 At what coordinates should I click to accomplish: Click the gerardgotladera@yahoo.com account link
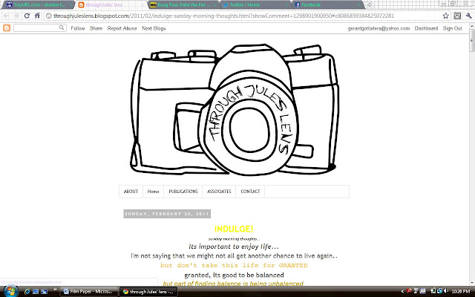[x=379, y=28]
